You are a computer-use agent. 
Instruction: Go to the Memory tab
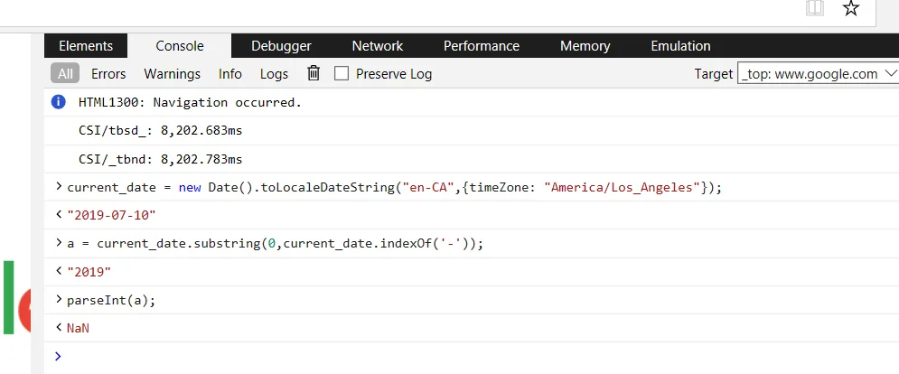585,45
